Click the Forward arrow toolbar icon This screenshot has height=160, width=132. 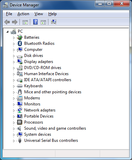tap(15, 22)
